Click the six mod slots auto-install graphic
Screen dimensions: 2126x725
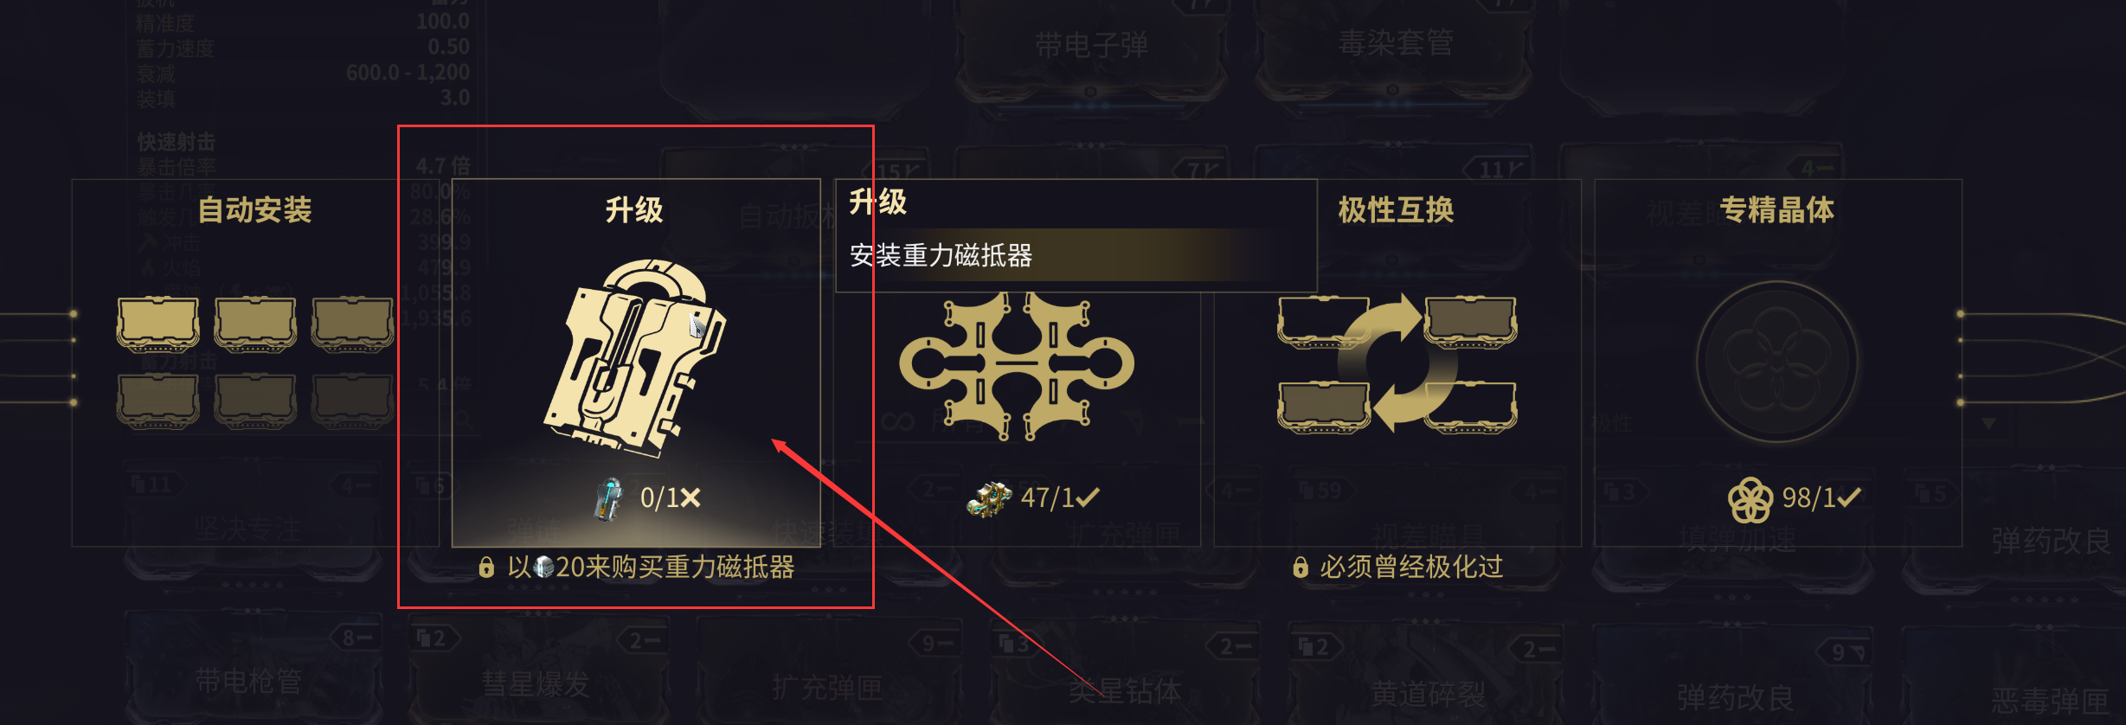click(254, 362)
